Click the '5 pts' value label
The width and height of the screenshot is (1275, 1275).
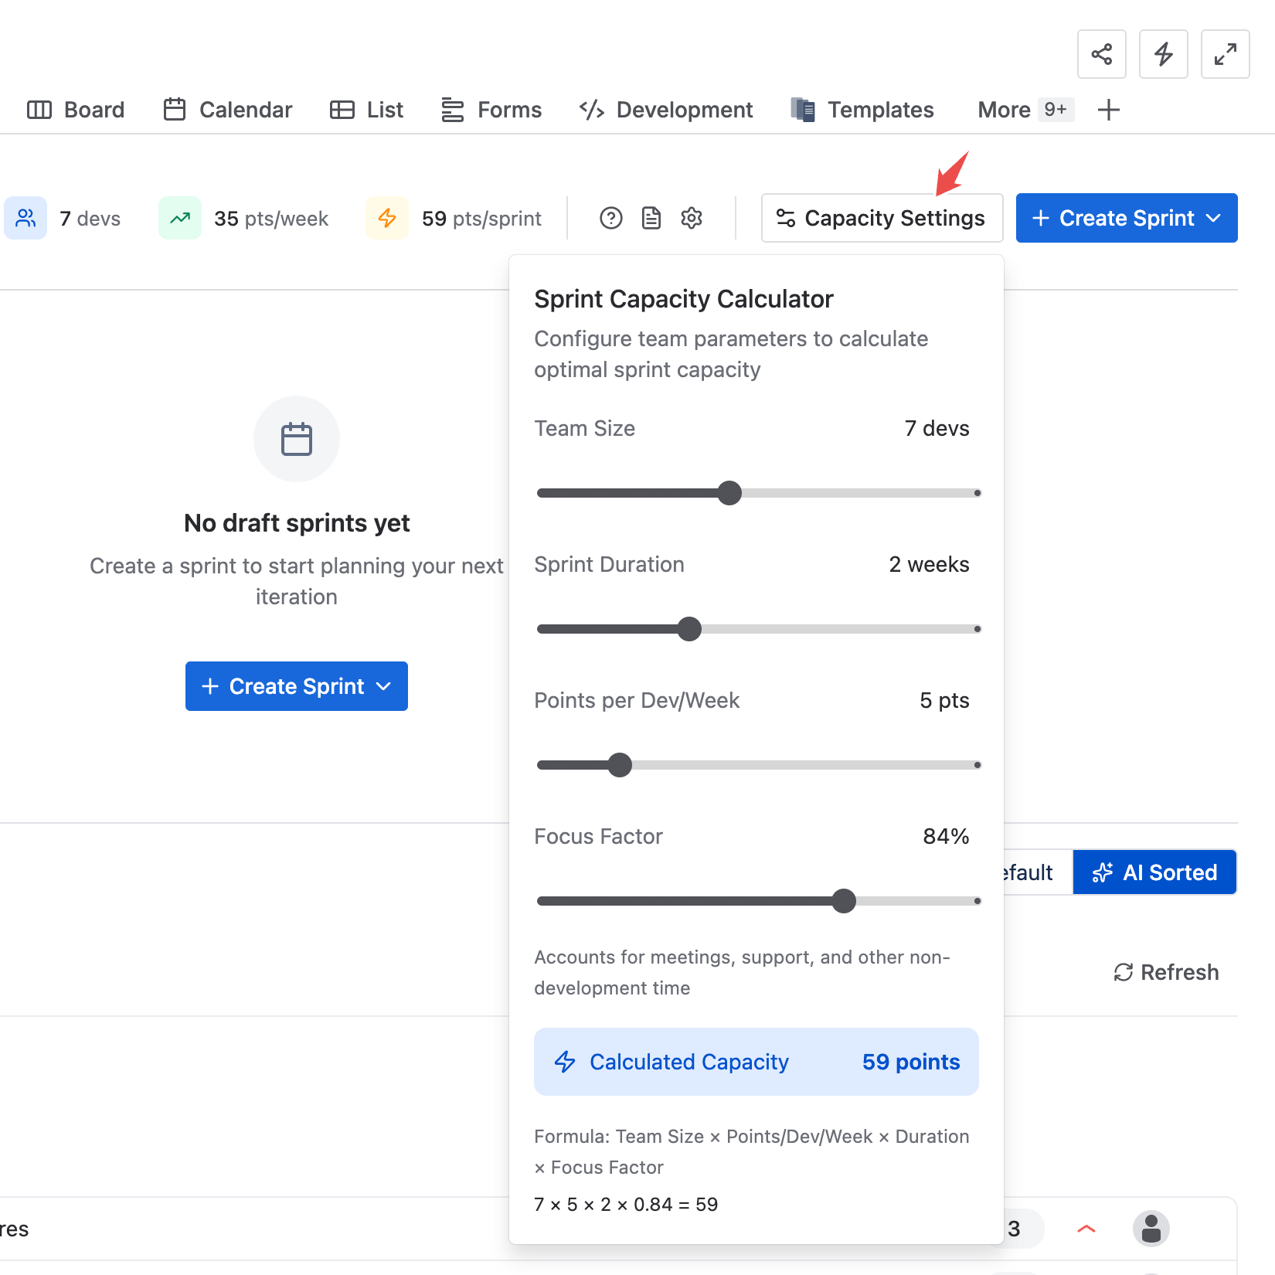click(944, 701)
